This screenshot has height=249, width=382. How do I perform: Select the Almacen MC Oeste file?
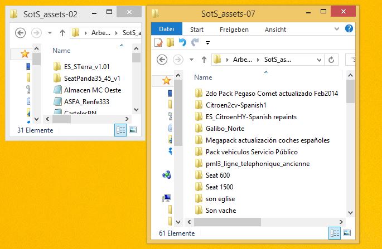93,90
